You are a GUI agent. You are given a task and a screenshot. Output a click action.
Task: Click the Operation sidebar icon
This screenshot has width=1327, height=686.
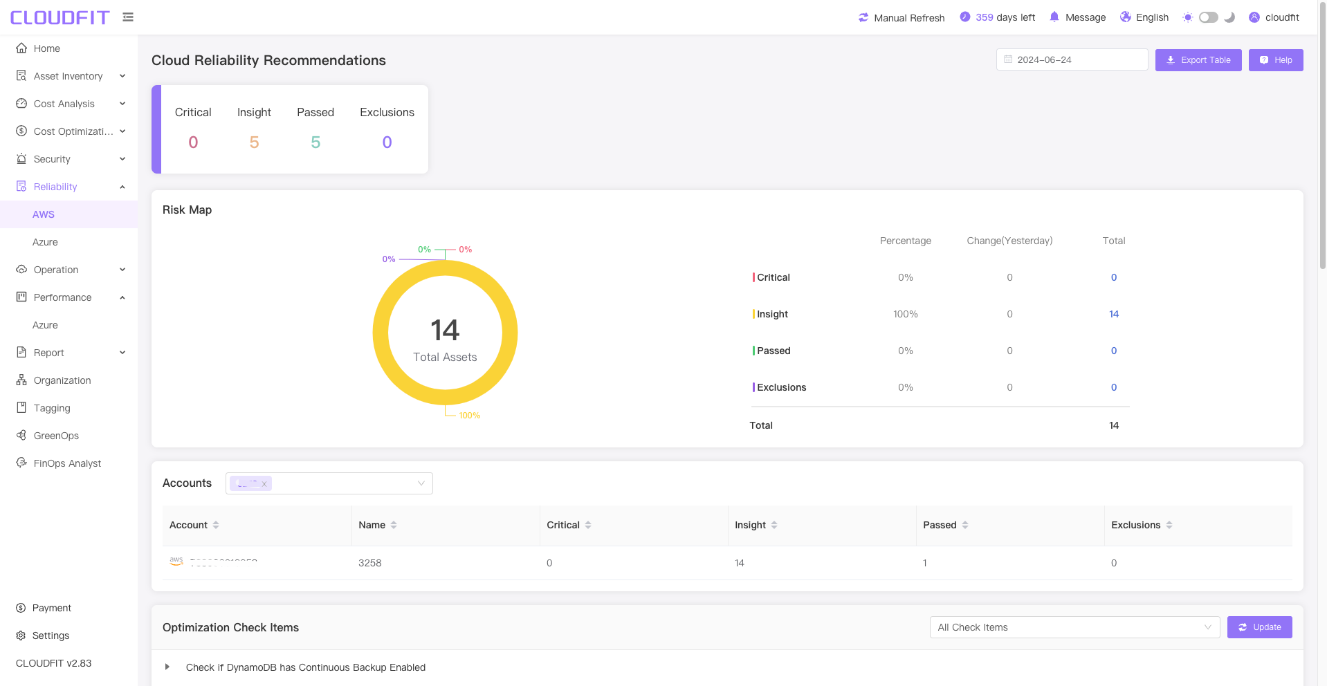[21, 270]
